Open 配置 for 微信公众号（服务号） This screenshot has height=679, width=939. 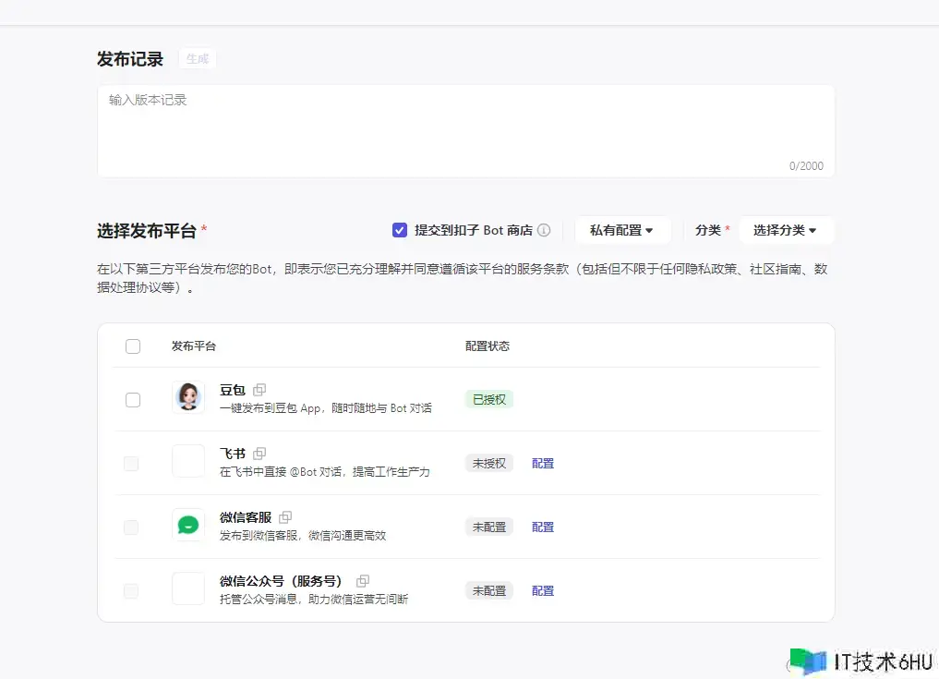[x=543, y=591]
